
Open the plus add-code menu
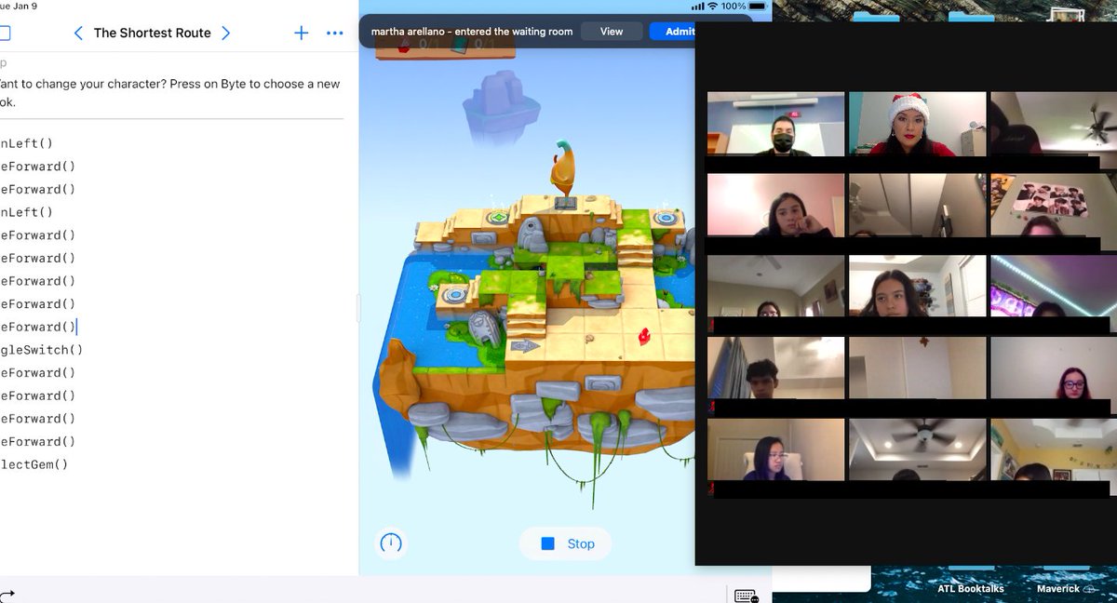tap(301, 33)
